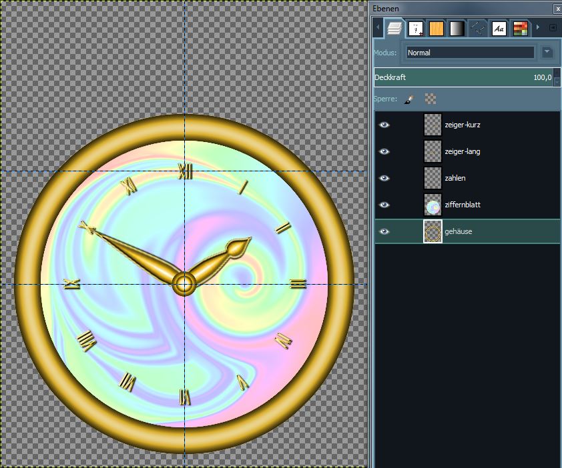The image size is (562, 468).
Task: Toggle visibility of the gehäuse layer
Action: pos(384,231)
